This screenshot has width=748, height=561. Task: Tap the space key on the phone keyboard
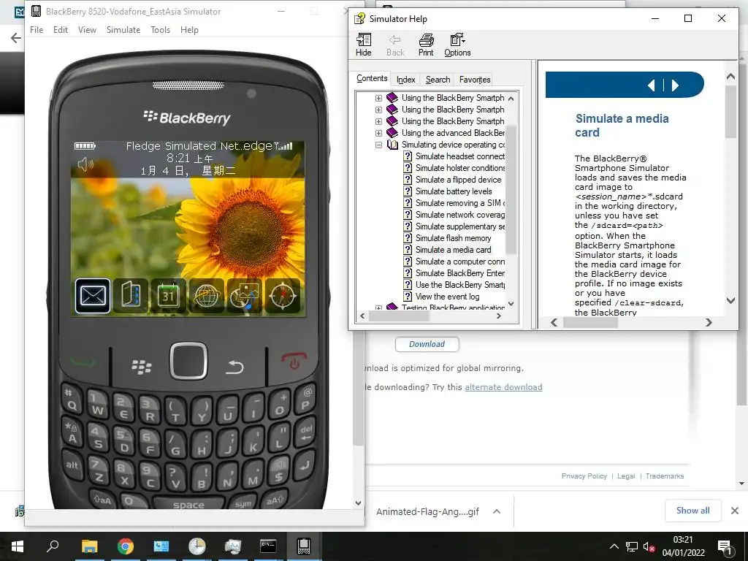188,504
